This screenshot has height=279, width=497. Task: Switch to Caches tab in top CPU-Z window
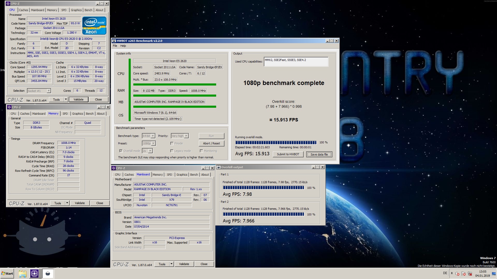coord(23,10)
